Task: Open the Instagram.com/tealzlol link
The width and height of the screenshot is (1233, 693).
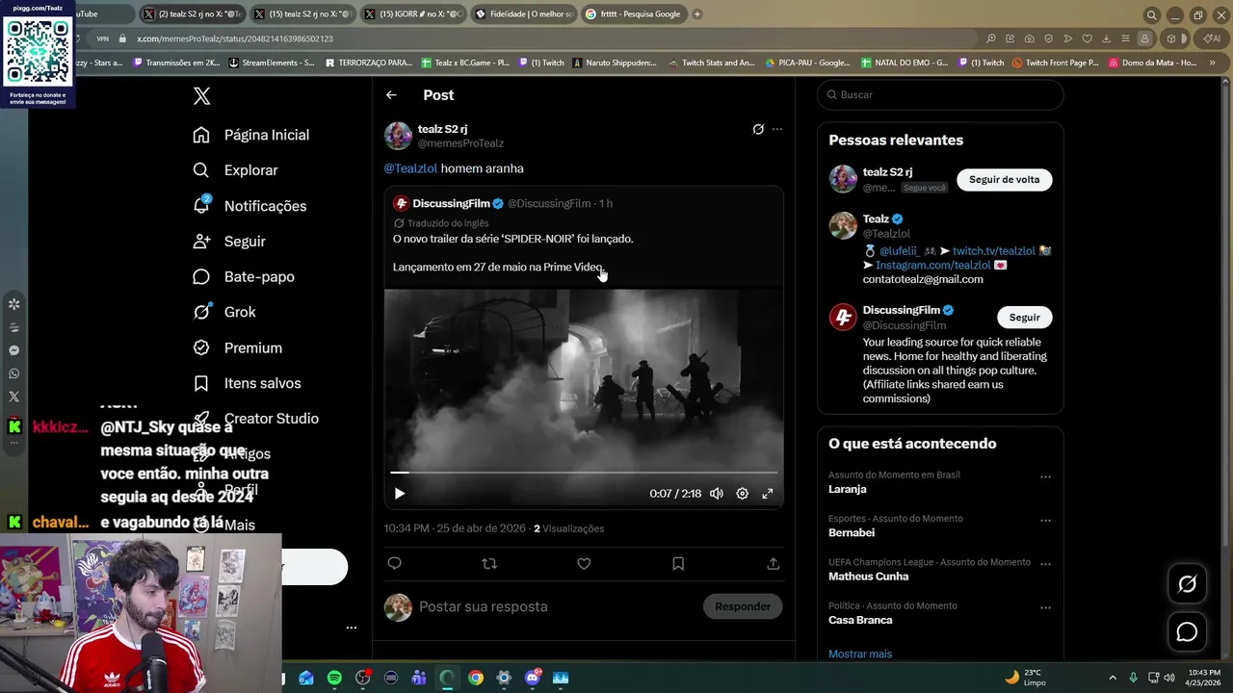Action: click(932, 266)
